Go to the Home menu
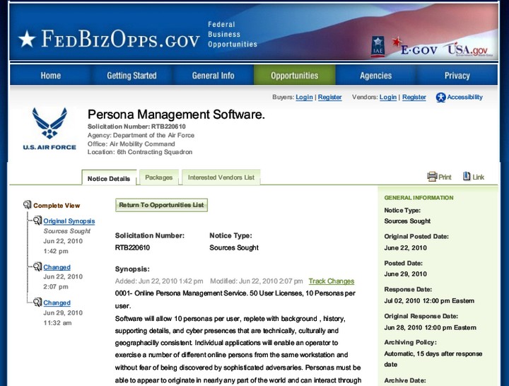Screen dimensions: 509x386 coord(51,76)
